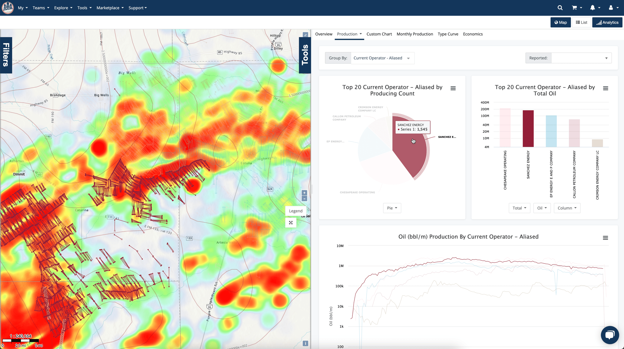The height and width of the screenshot is (349, 624).
Task: Open the global search magnifier
Action: [x=560, y=7]
